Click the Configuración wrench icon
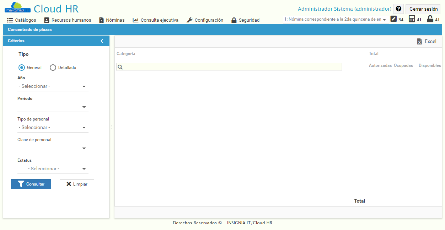The image size is (445, 230). tap(189, 20)
